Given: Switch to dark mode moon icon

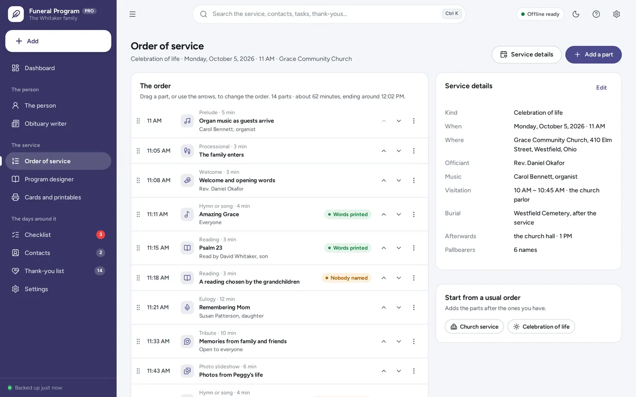Looking at the screenshot, I should click(576, 14).
